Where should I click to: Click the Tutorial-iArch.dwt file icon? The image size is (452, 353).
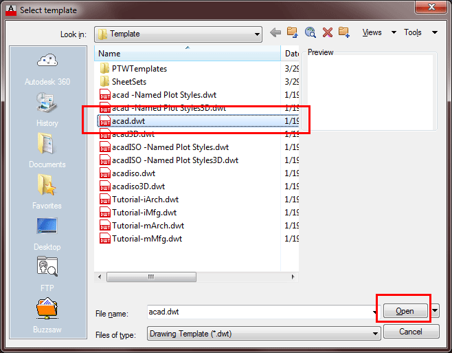pyautogui.click(x=105, y=200)
